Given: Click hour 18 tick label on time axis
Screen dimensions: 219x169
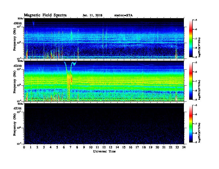Looking at the screenshot, I should pyautogui.click(x=144, y=147).
